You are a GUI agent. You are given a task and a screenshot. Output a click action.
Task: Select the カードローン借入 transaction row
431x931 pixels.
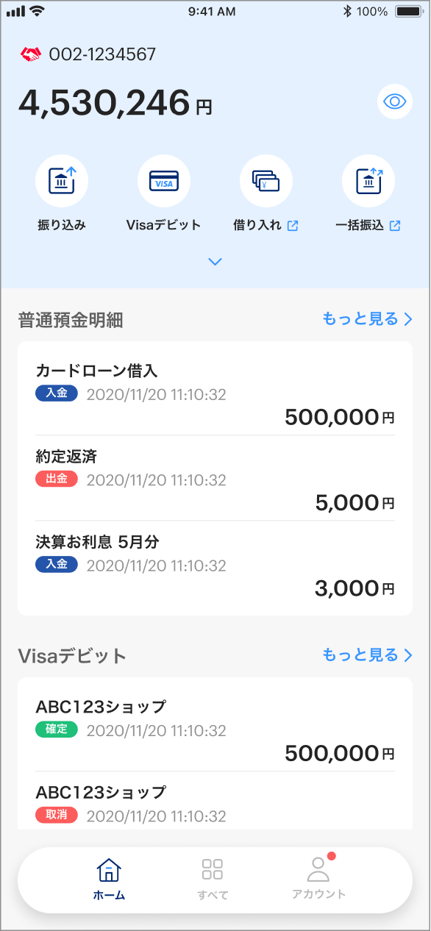(x=215, y=393)
